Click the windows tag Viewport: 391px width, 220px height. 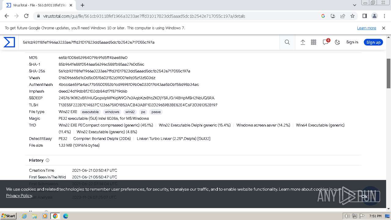pos(112,112)
